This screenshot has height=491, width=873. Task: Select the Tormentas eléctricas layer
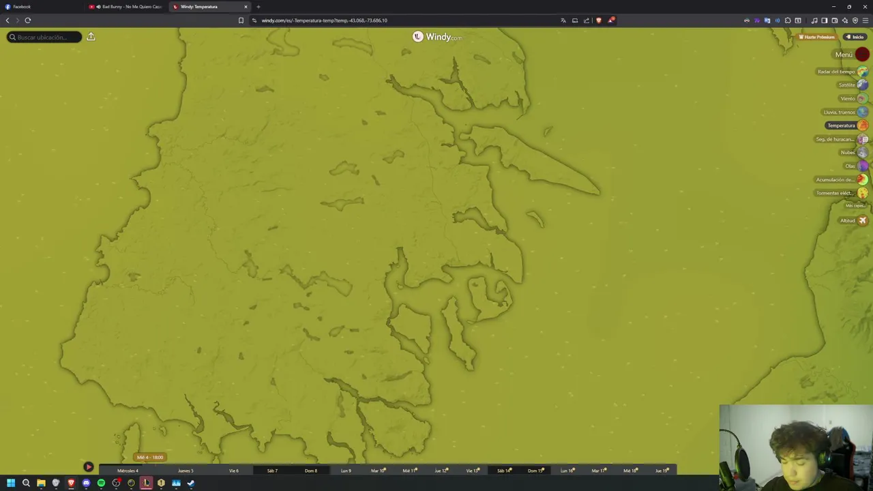(842, 194)
